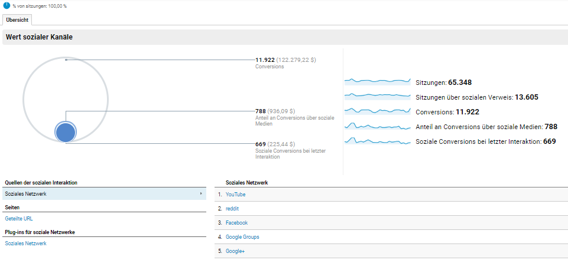Viewport: 568px width, 260px height.
Task: Open the Google Groups link
Action: tap(242, 237)
